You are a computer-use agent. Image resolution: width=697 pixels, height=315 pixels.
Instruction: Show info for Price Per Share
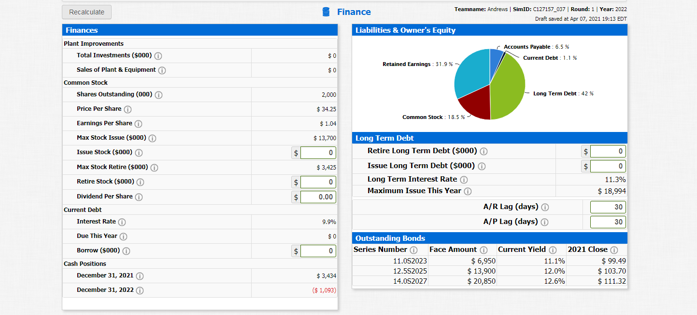click(128, 109)
